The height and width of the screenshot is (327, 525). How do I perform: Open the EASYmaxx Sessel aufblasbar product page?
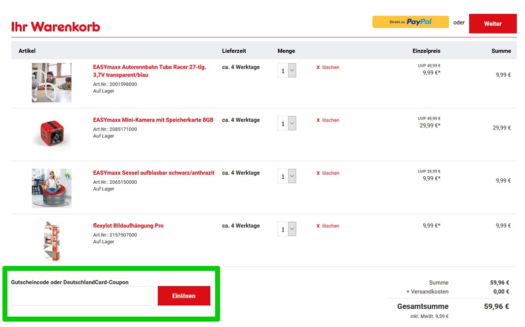pyautogui.click(x=153, y=173)
